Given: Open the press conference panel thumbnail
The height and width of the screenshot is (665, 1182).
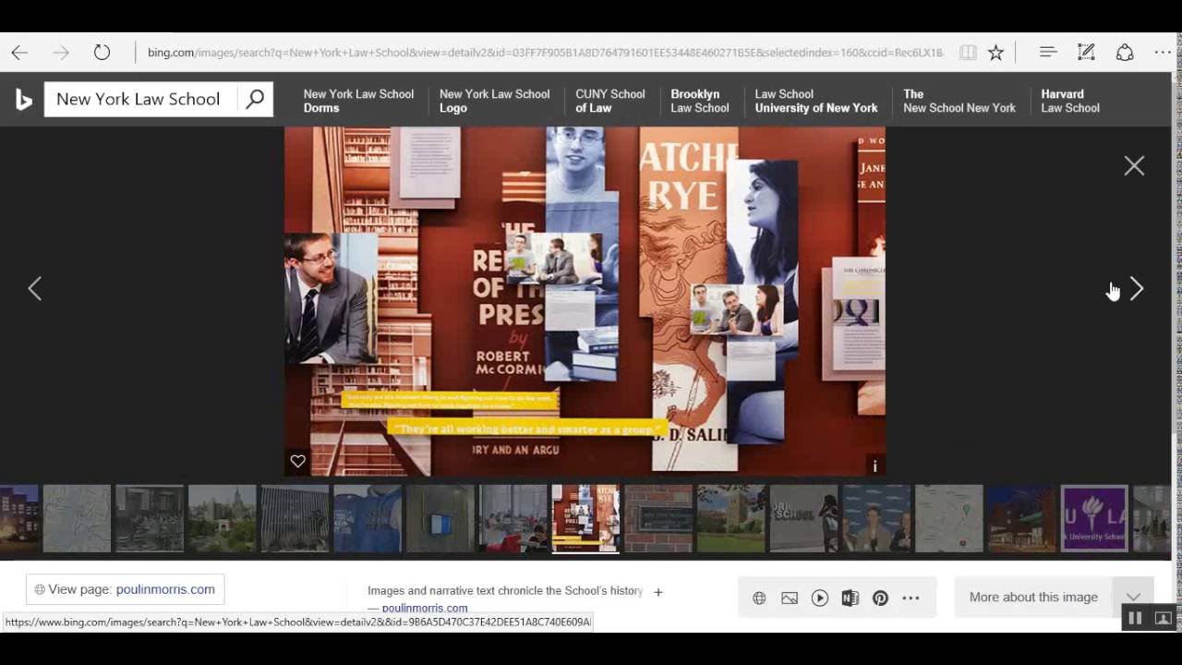Looking at the screenshot, I should click(876, 519).
